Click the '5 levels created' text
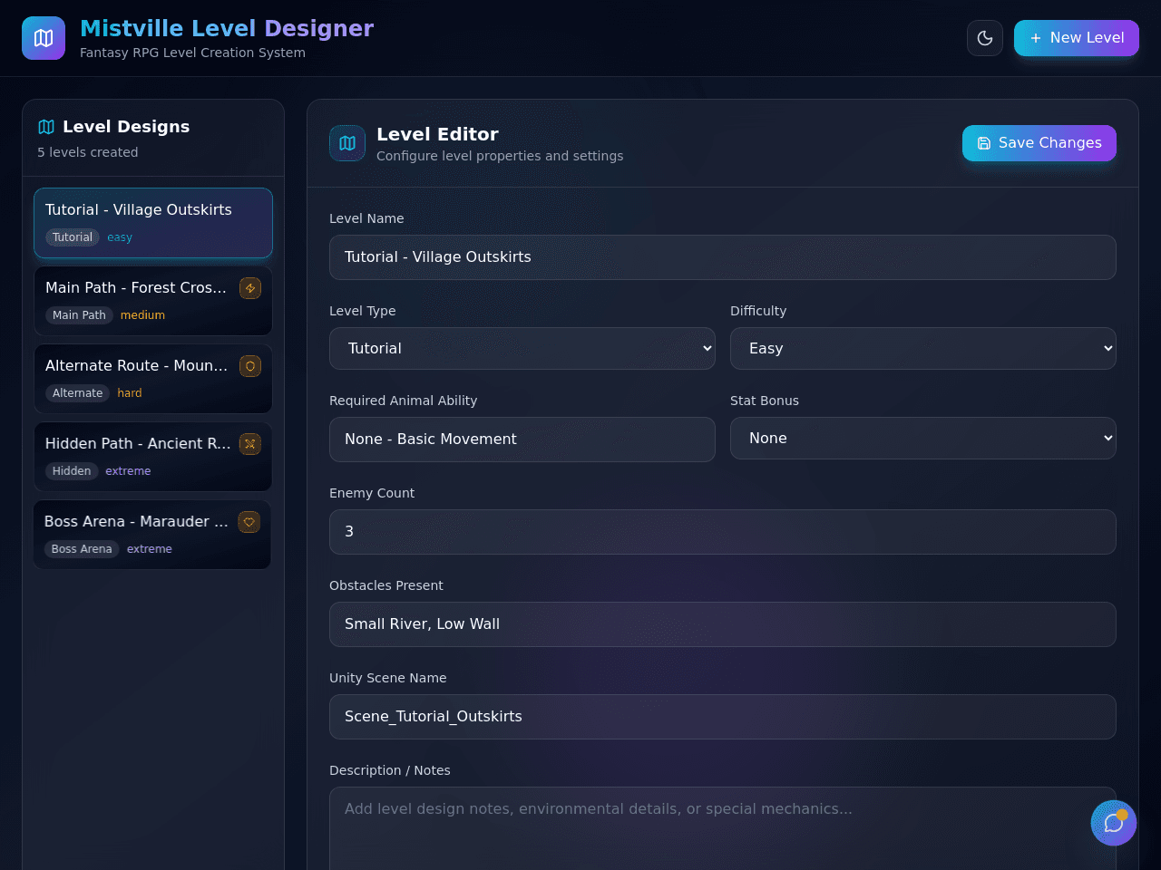Screen dimensions: 1161x870 pos(88,152)
